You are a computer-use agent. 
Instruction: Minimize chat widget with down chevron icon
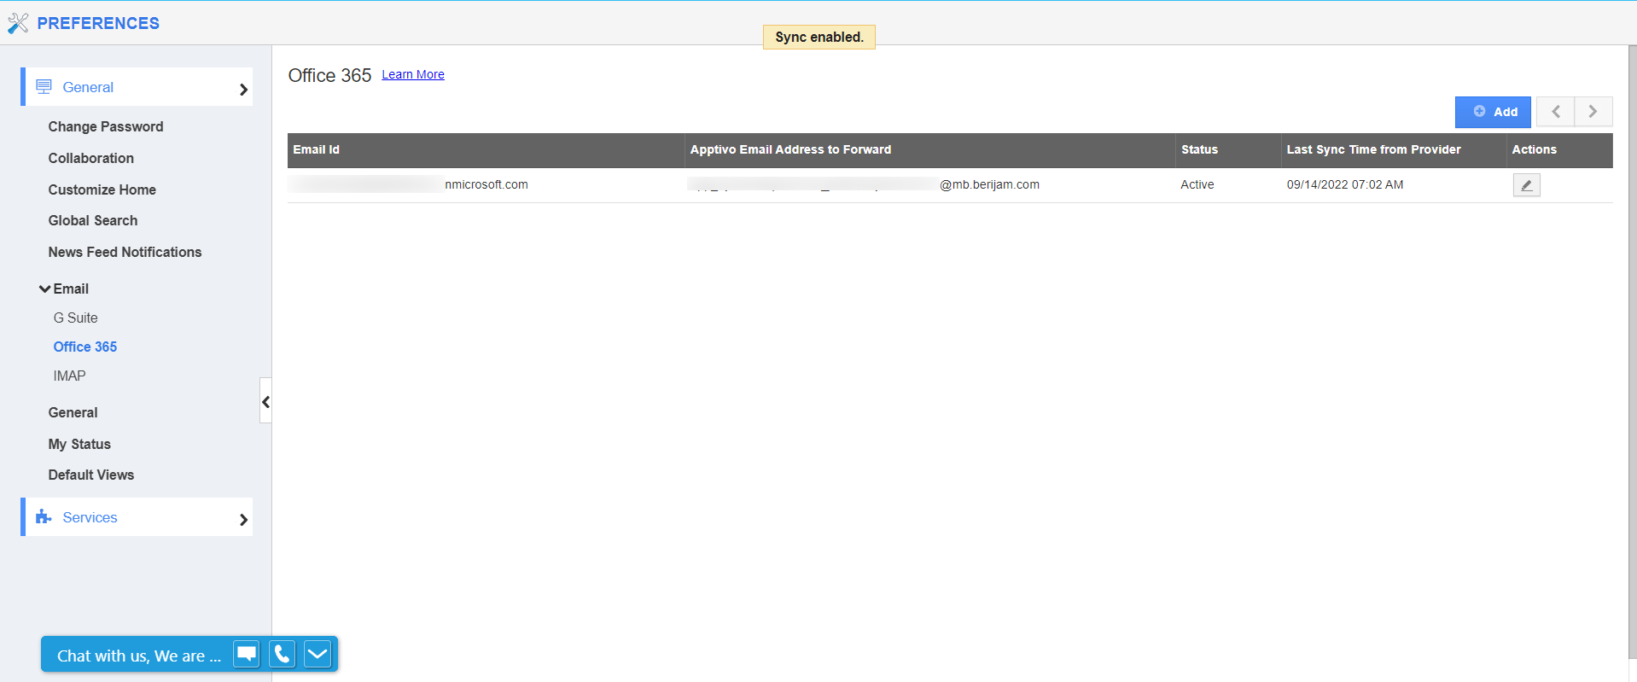click(317, 654)
